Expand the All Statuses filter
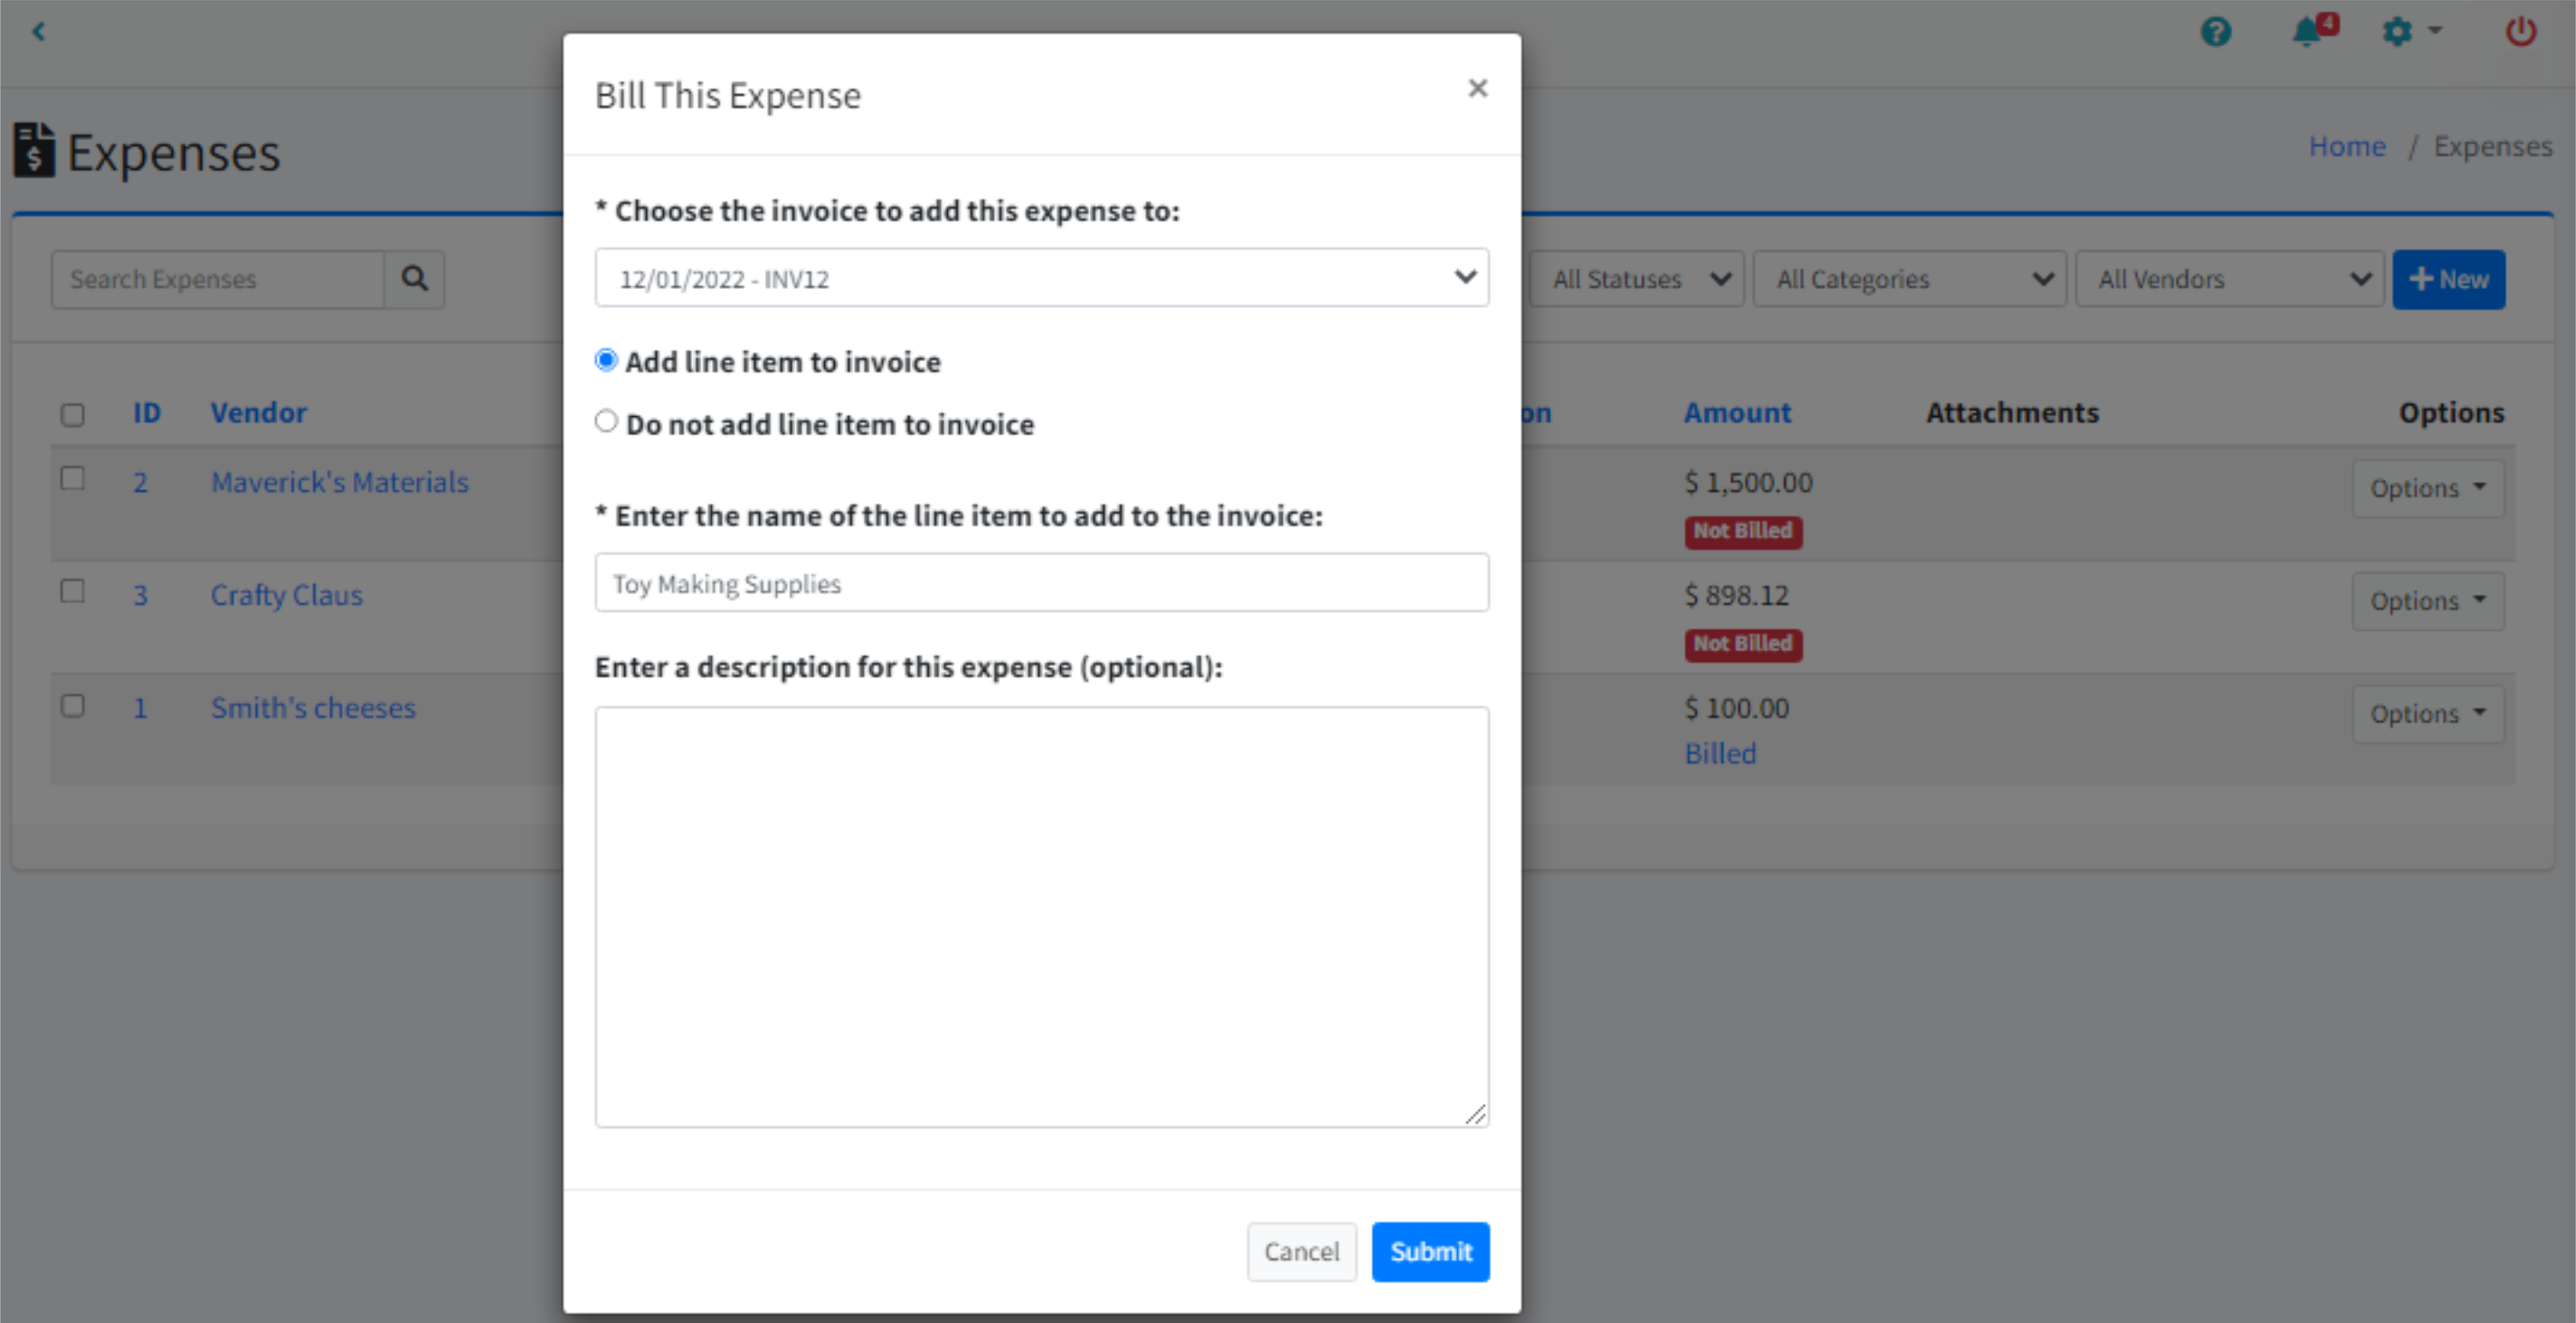 point(1638,279)
